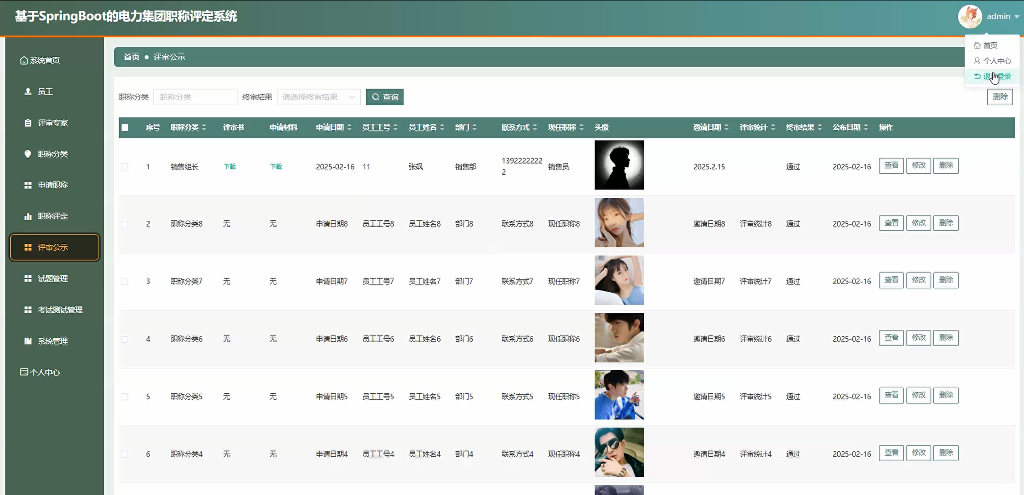Open 评审专家 in the sidebar menu
This screenshot has width=1024, height=495.
[x=54, y=123]
